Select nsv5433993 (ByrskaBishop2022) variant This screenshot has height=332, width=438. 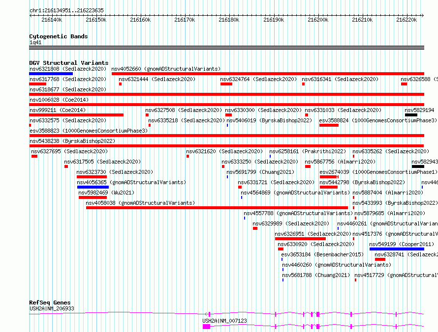coord(395,203)
